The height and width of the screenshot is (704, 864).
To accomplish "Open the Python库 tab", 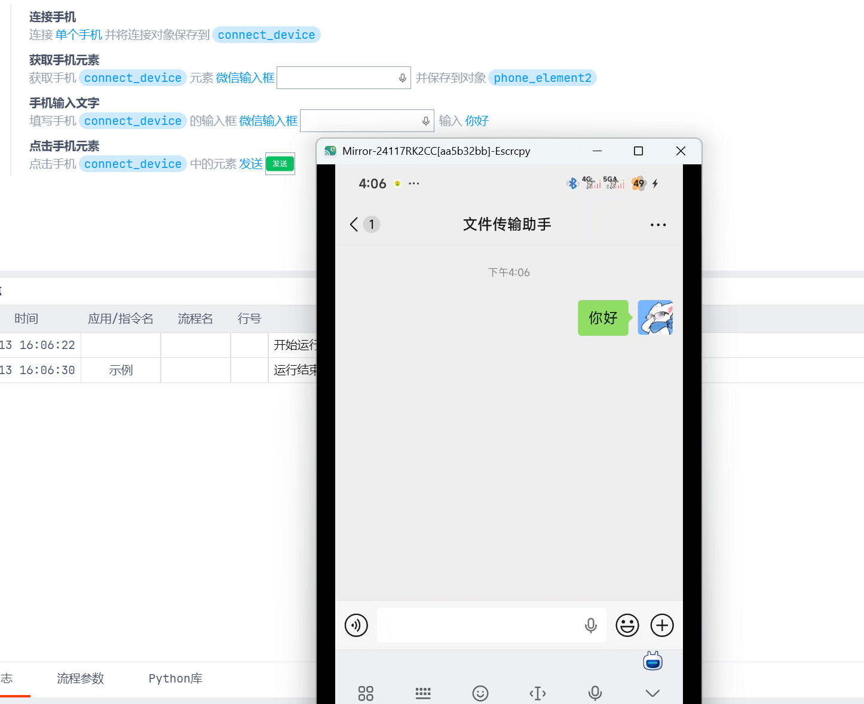I will click(x=175, y=678).
